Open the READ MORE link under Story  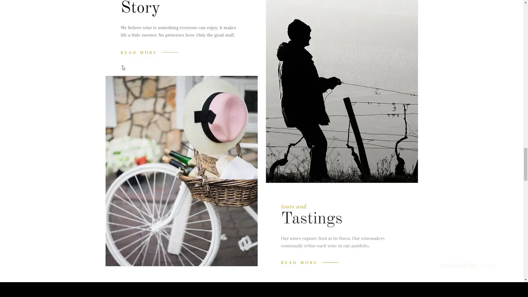[139, 53]
